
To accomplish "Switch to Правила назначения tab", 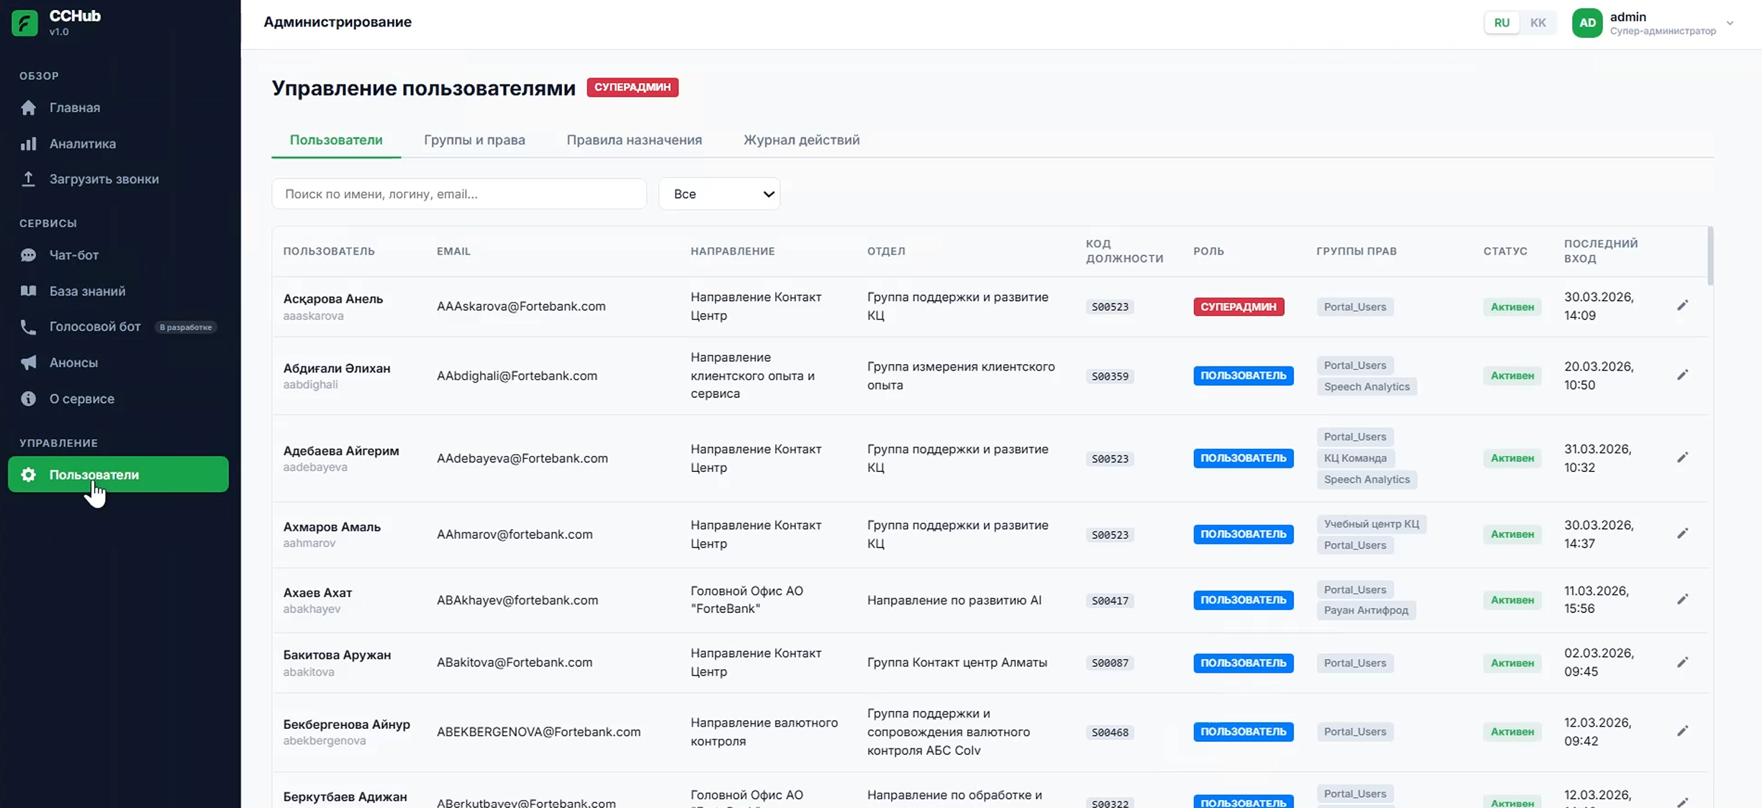I will pyautogui.click(x=634, y=140).
